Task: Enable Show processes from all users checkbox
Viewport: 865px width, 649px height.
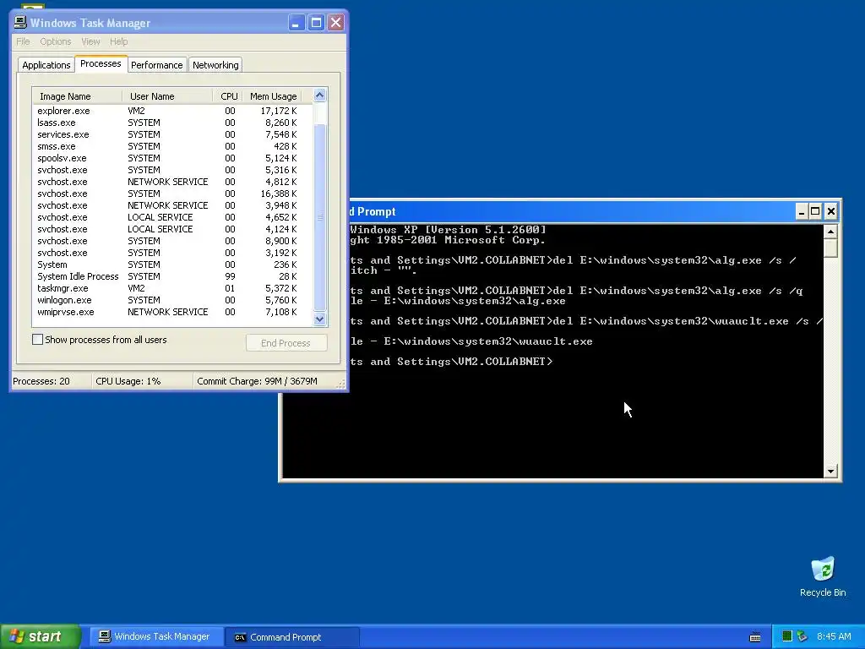Action: 37,340
